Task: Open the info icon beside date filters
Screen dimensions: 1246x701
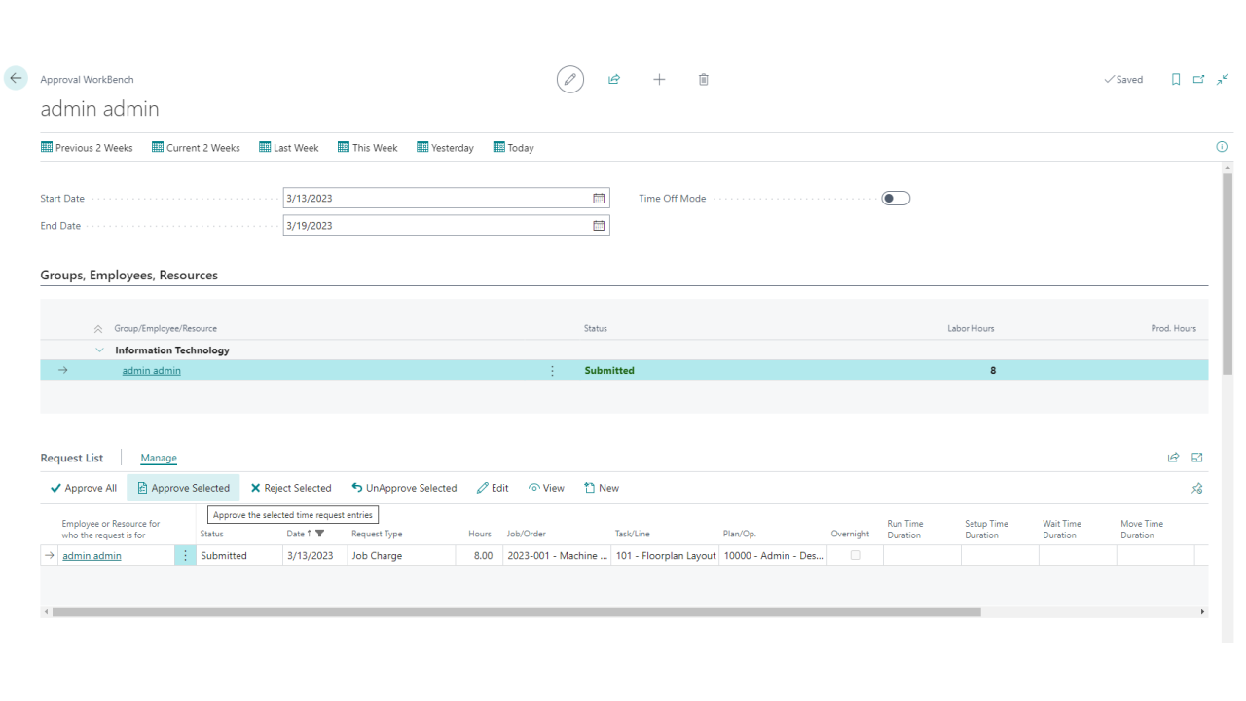Action: coord(1222,147)
